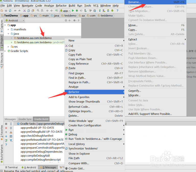Switch to the Gradle Sync tab

pos(25,119)
